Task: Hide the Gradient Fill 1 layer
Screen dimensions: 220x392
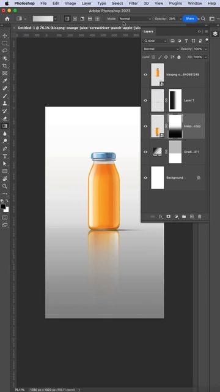Action: coord(145,152)
